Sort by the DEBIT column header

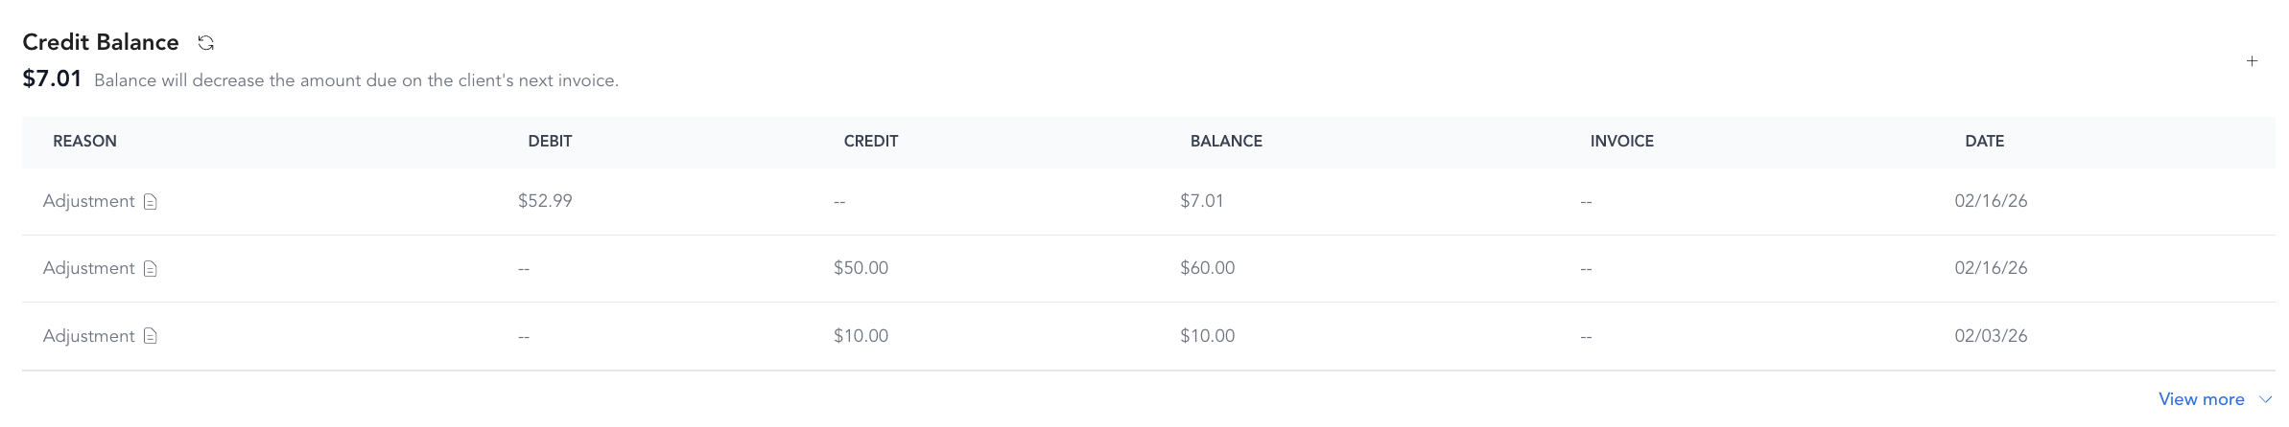[550, 141]
